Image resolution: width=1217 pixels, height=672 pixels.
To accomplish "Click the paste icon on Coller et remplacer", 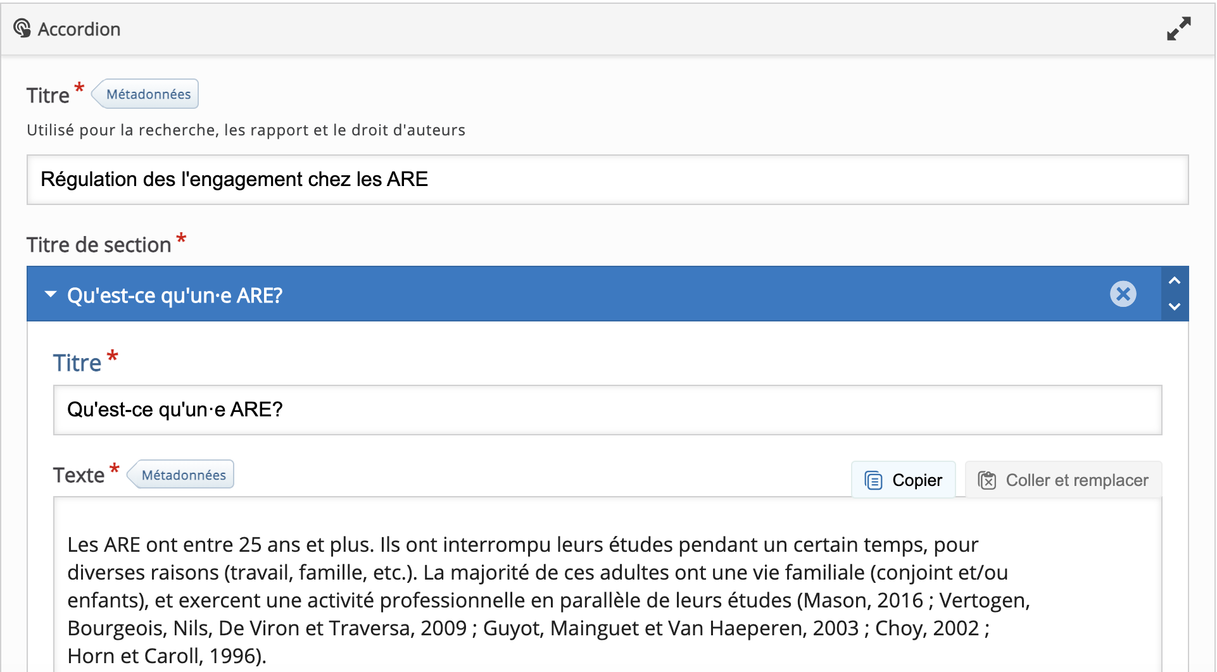I will click(987, 481).
